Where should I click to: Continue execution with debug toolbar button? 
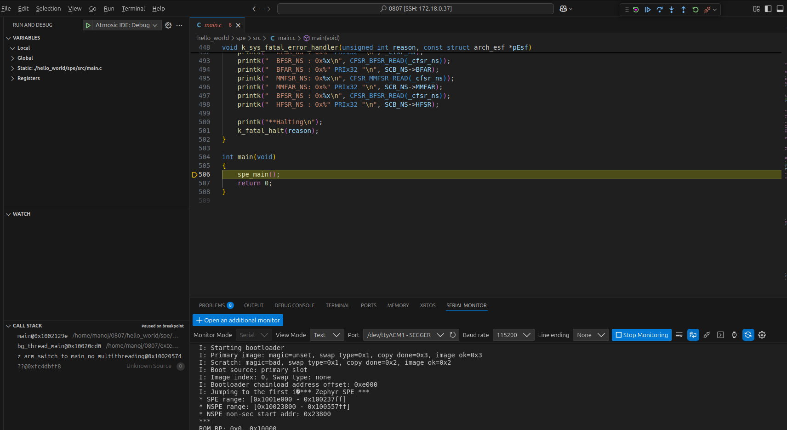648,9
